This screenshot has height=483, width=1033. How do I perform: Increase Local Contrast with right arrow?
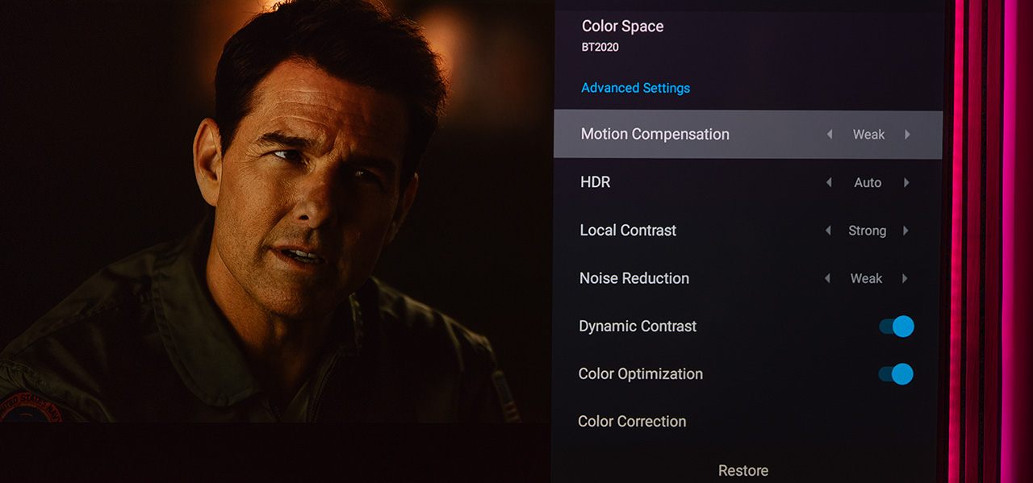[905, 231]
